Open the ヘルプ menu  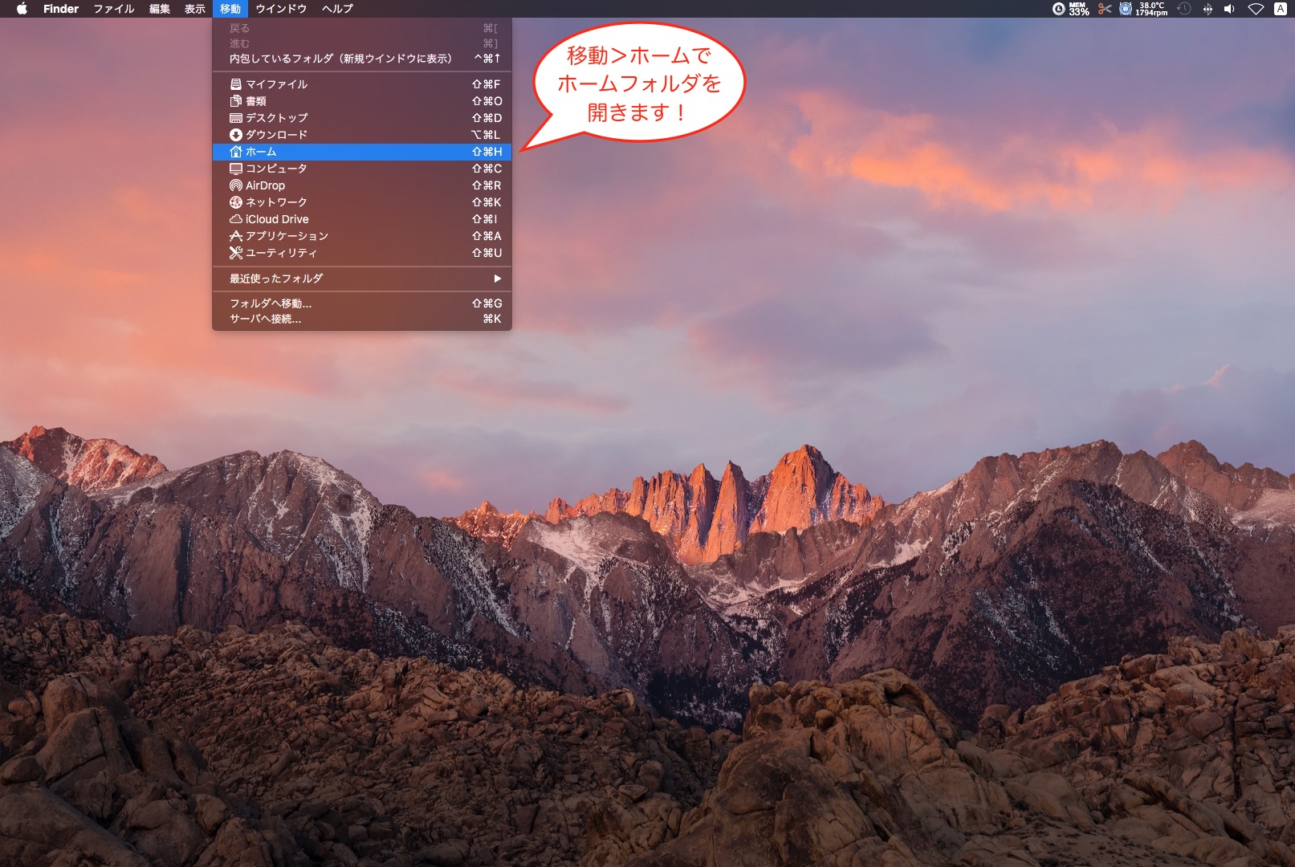coord(337,9)
